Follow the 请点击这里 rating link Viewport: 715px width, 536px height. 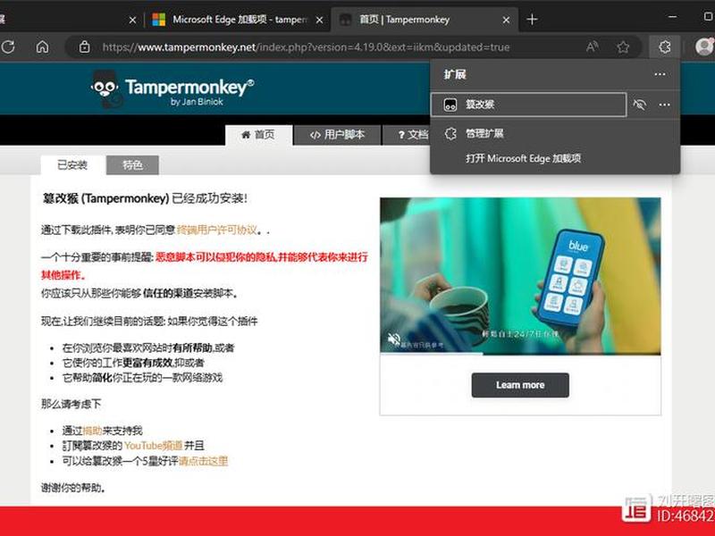203,461
